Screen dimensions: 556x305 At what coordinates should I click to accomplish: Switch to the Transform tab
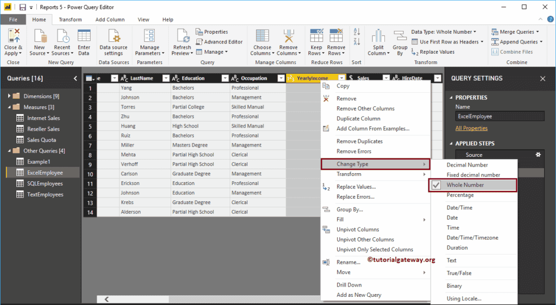70,20
